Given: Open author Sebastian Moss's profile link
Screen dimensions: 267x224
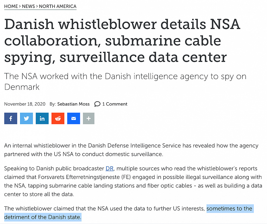Looking at the screenshot, I should click(73, 104).
